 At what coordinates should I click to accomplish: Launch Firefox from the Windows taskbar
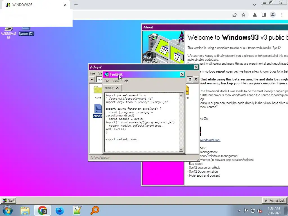point(60,210)
